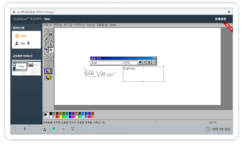242x161 pixels.
Task: Click the 회의 7분 경과 elapsed time text
Action: 221,129
